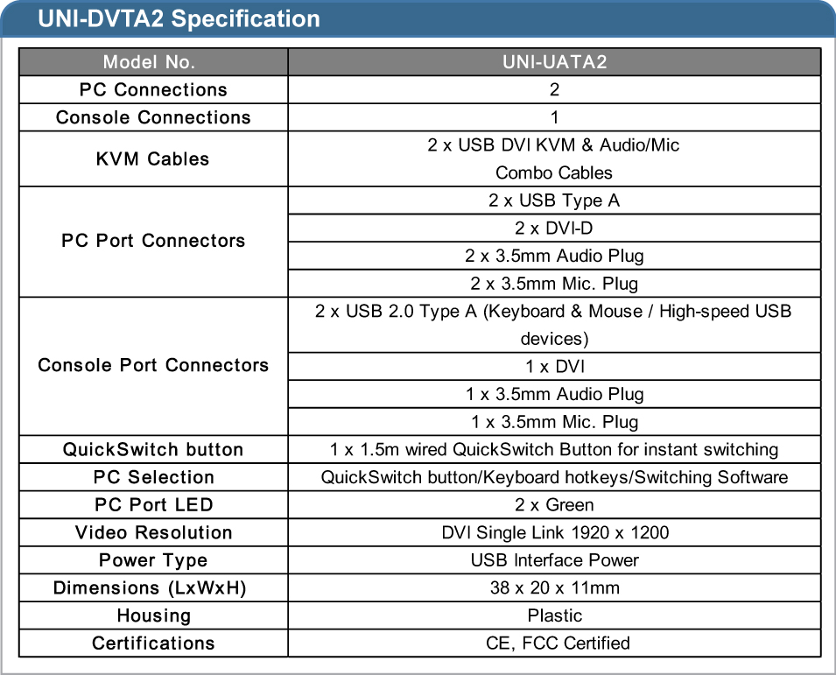Viewport: 836px width, 675px height.
Task: Select the PC Selection row label
Action: [x=153, y=477]
